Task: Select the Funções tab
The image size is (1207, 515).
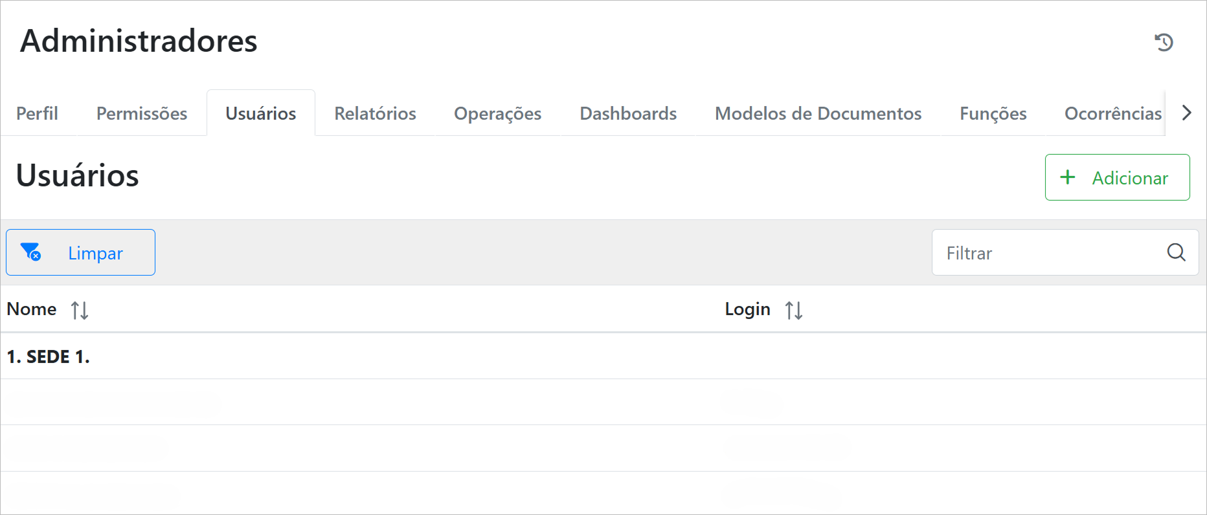Action: point(993,113)
